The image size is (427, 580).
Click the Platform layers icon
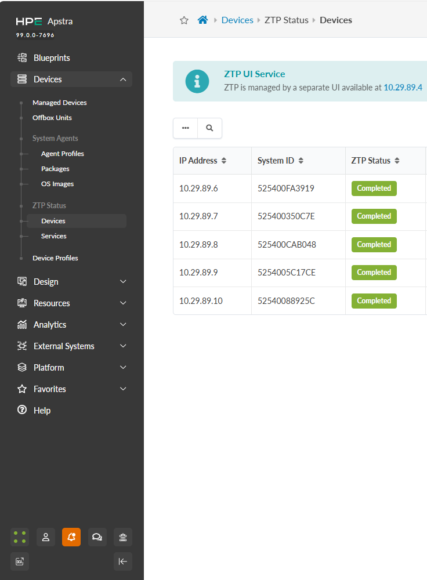point(22,367)
